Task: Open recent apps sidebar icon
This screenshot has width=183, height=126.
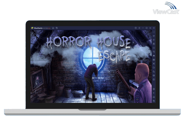Action: click(154, 101)
